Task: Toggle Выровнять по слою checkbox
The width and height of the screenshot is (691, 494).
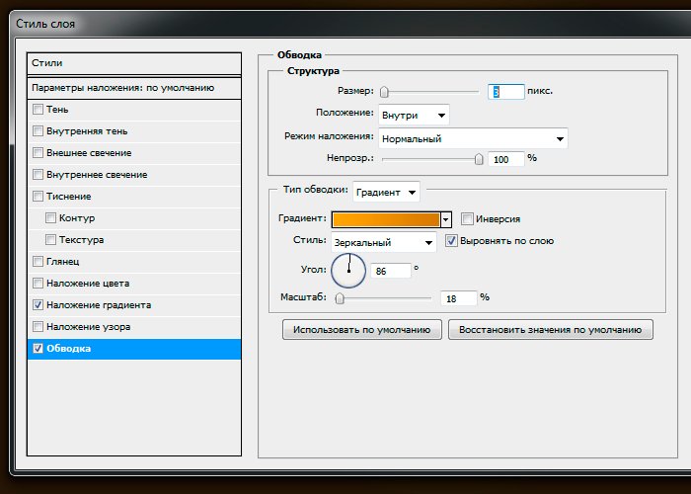Action: [x=452, y=241]
